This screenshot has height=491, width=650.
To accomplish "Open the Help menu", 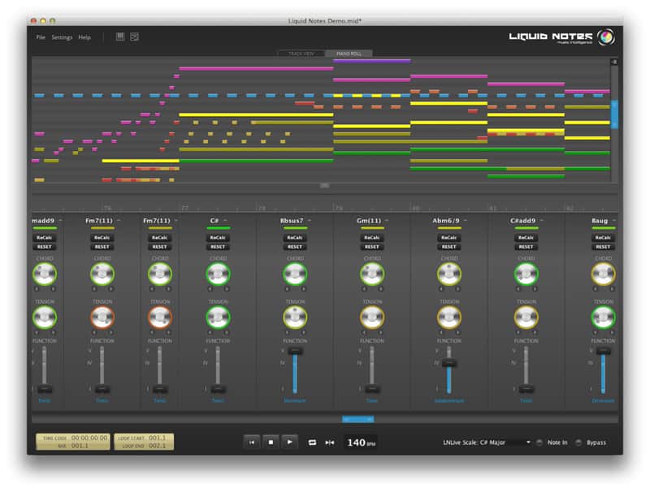I will [x=84, y=37].
